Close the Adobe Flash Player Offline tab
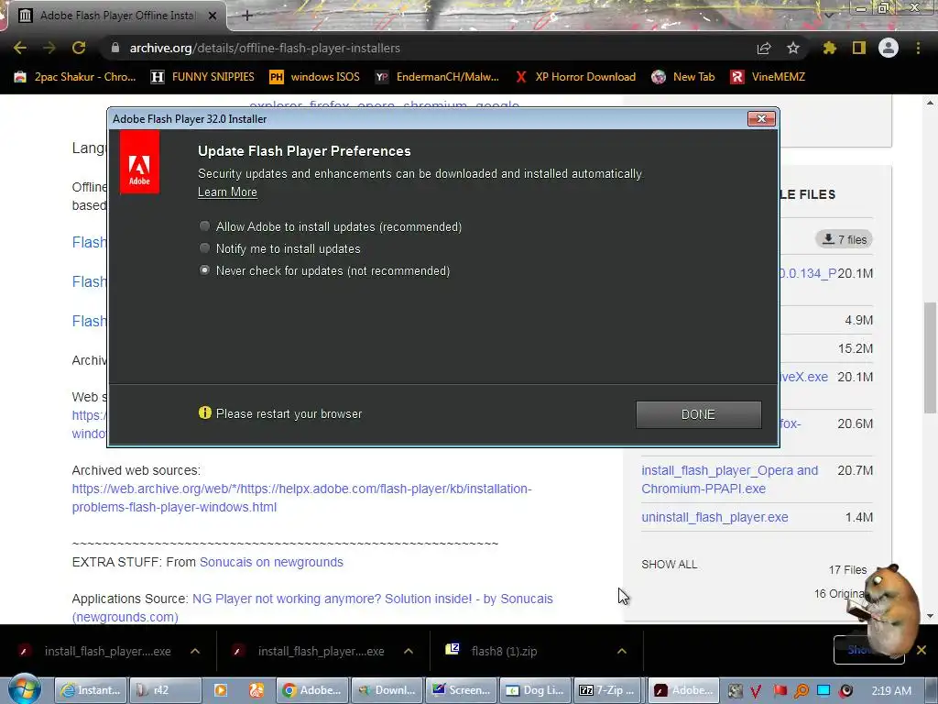 tap(213, 16)
